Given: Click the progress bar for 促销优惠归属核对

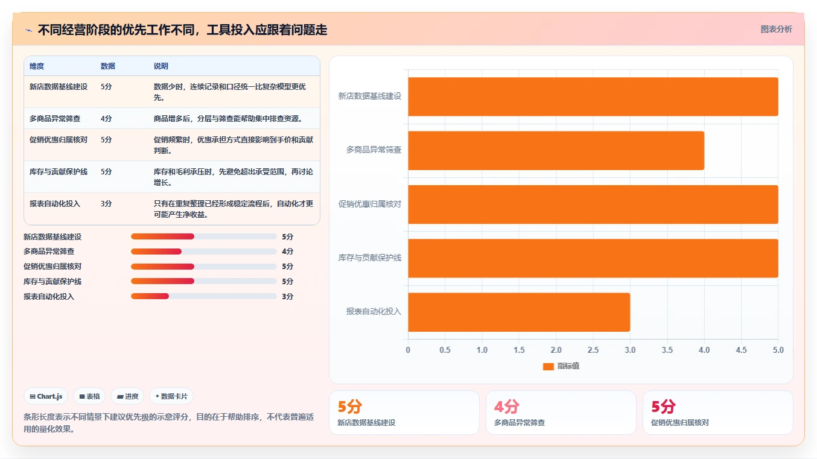Looking at the screenshot, I should click(204, 267).
